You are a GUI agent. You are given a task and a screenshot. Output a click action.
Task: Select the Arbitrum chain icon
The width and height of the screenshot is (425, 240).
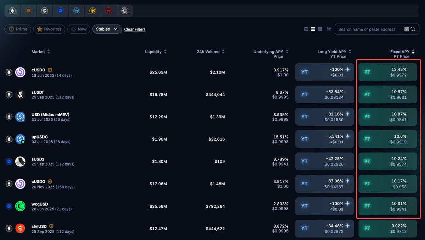click(x=77, y=11)
